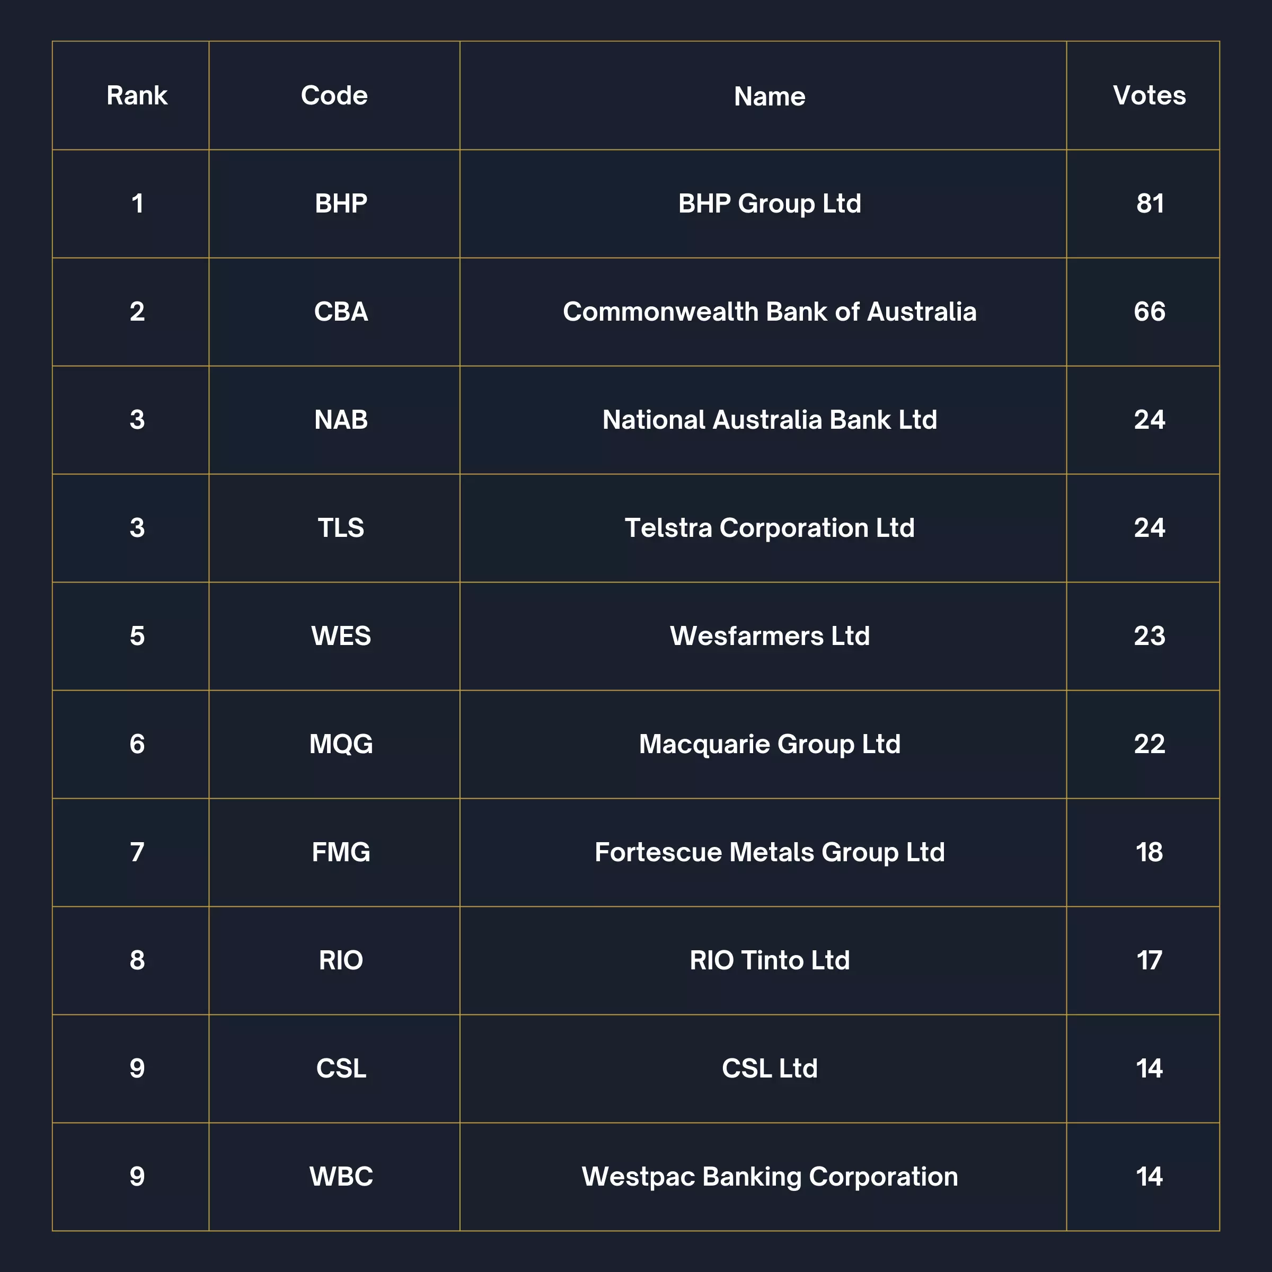Image resolution: width=1272 pixels, height=1272 pixels.
Task: Select the RIO Tinto Ltd name
Action: point(769,960)
